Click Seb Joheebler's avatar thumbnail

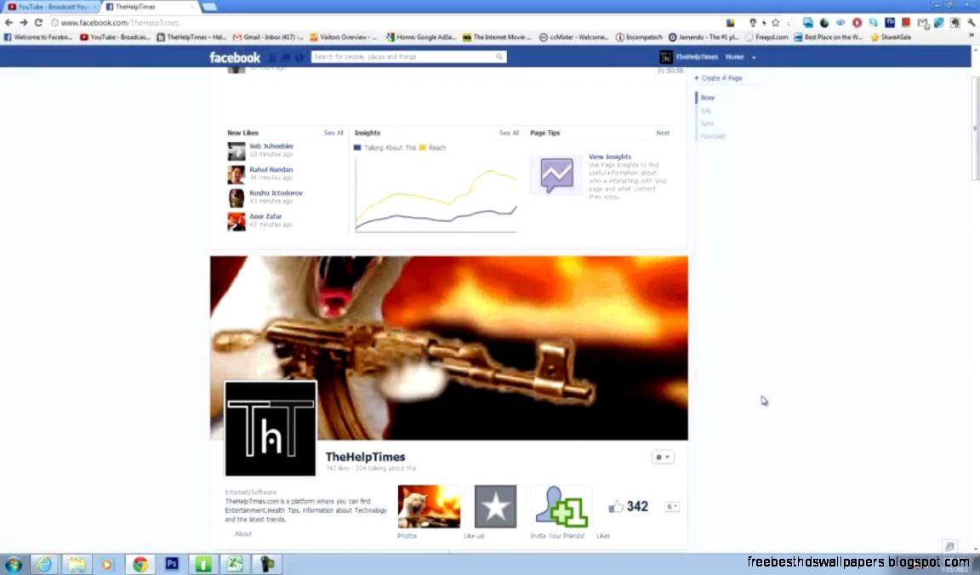point(236,151)
